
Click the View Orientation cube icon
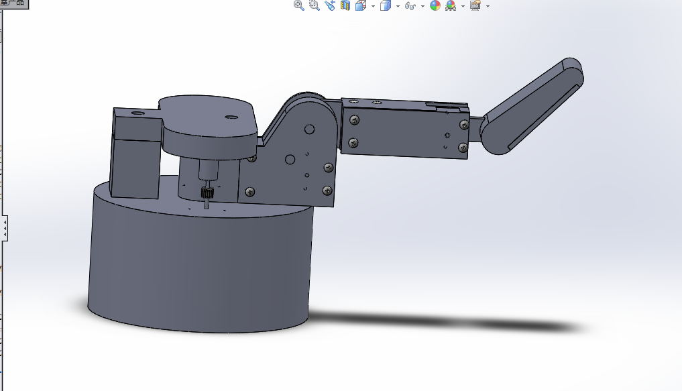click(x=361, y=5)
